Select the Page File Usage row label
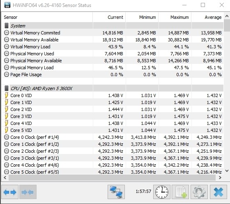Image resolution: width=230 pixels, height=204 pixels. [26, 75]
